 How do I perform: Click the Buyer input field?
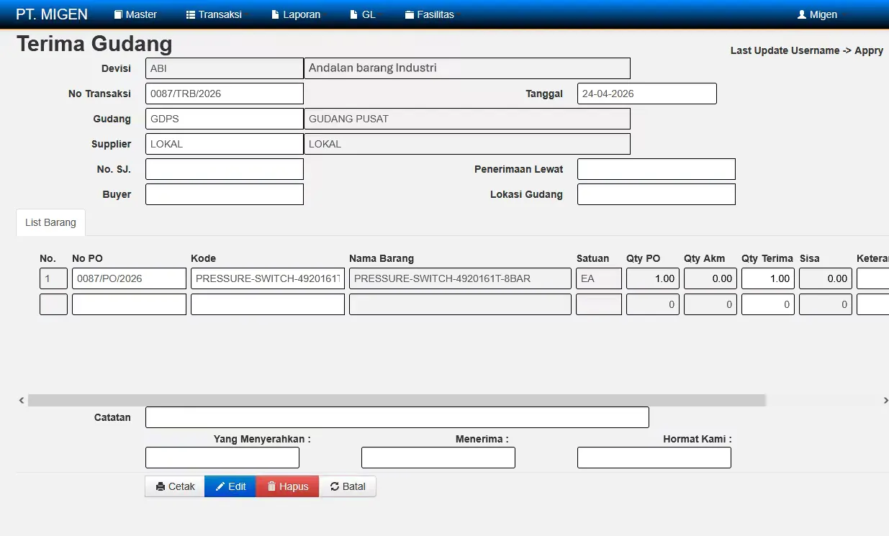point(225,194)
